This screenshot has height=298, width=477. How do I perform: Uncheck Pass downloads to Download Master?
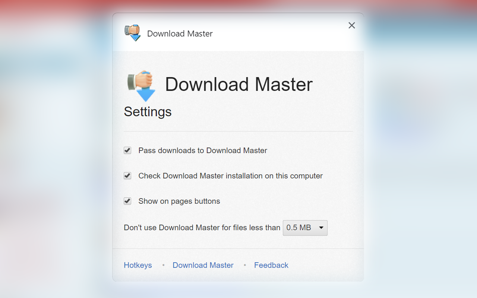[x=127, y=150]
